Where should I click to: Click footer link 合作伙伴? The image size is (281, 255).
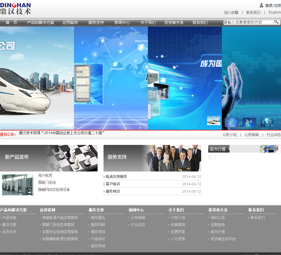click(x=9, y=232)
